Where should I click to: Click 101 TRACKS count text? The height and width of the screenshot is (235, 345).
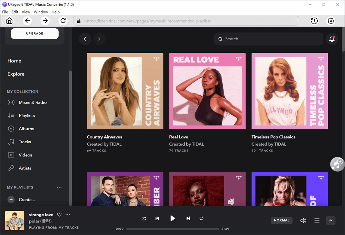point(262,151)
